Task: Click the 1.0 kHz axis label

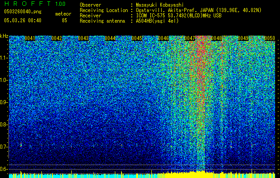Action: pos(4,80)
